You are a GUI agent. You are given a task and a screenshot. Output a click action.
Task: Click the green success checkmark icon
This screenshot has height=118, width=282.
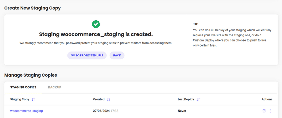click(96, 24)
